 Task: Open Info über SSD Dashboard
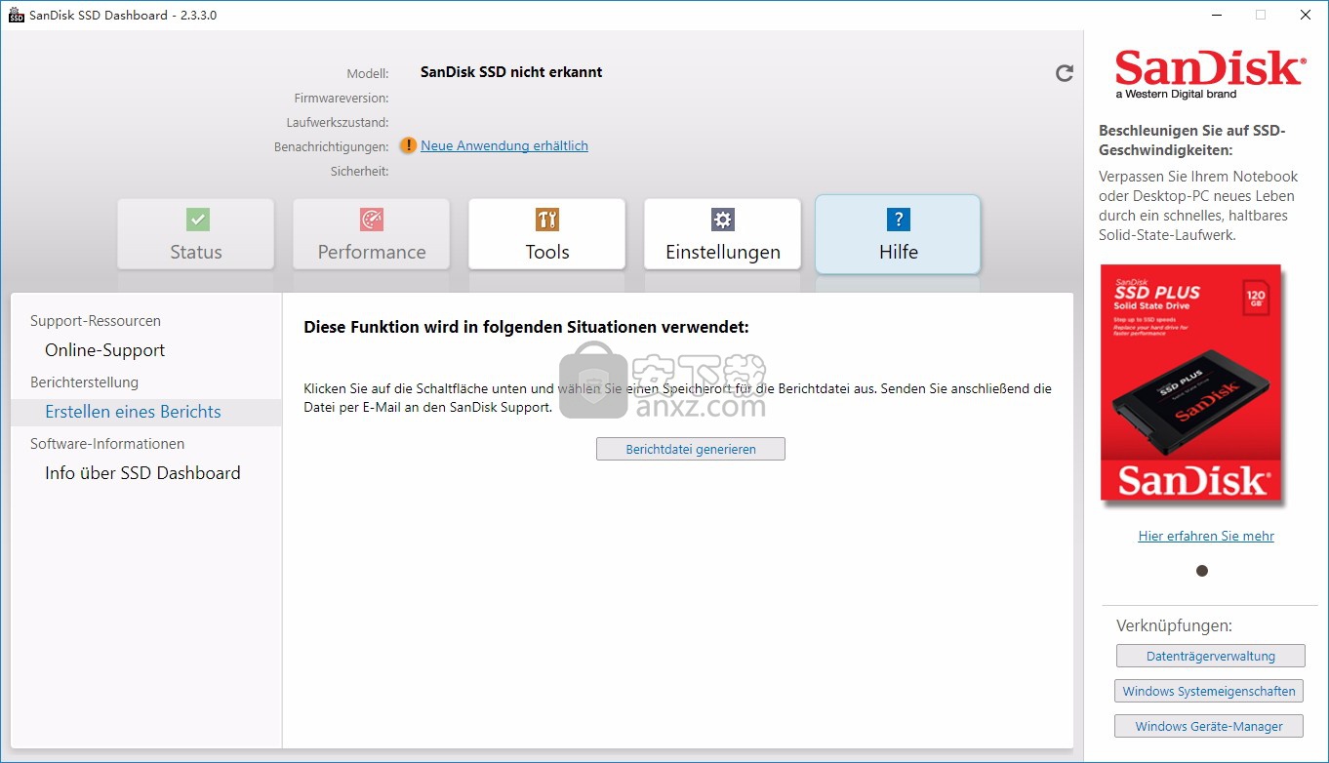(142, 473)
